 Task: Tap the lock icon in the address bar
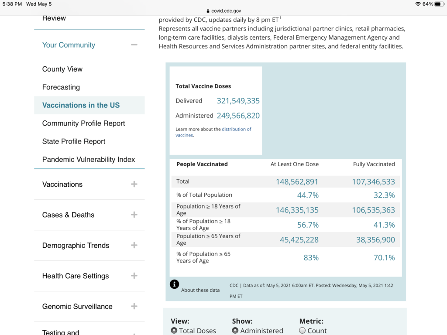[x=207, y=11]
